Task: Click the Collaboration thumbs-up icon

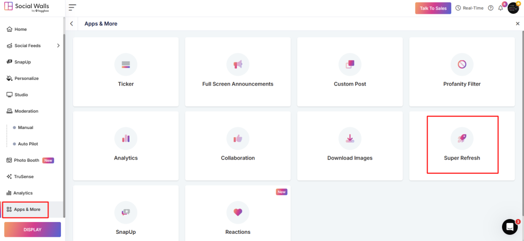Action: pos(238,138)
